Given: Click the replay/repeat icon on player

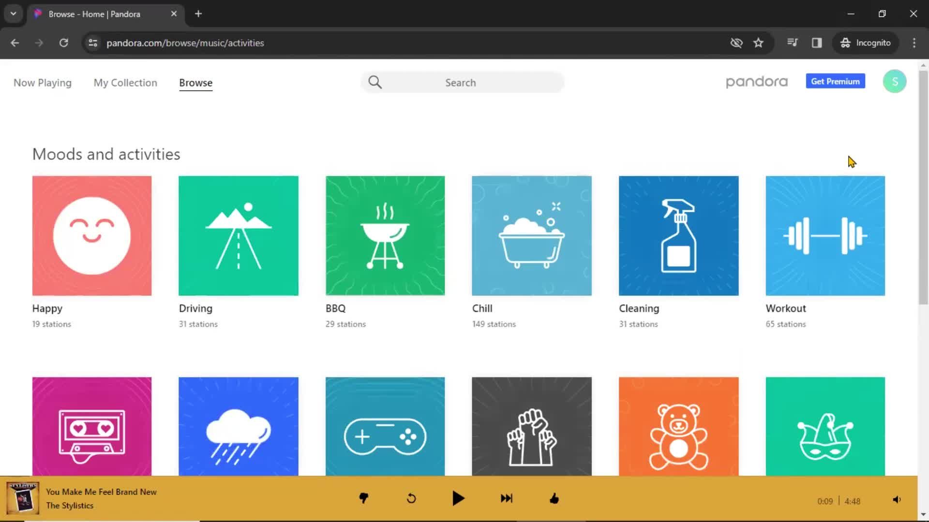Looking at the screenshot, I should [411, 498].
